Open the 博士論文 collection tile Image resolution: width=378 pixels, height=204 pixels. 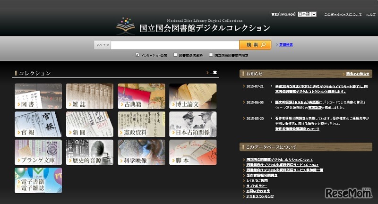pyautogui.click(x=193, y=96)
